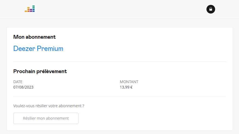This screenshot has height=134, width=239.
Task: Open the Deezer Premium plan link
Action: 38,49
